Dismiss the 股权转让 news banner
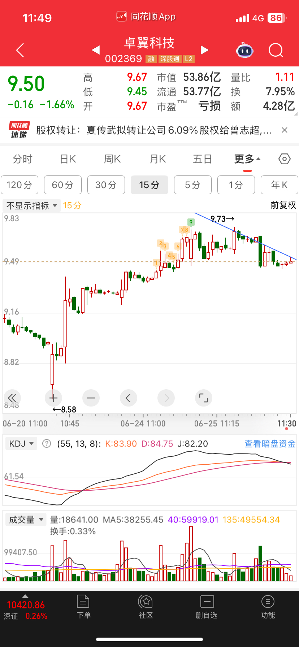The image size is (299, 647). (285, 130)
